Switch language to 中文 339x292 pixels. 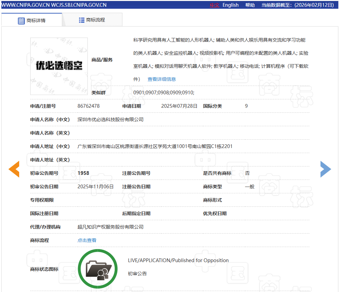[x=215, y=5]
